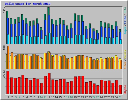Click day 21 on the x-axis
The width and height of the screenshot is (128, 100).
pyautogui.click(x=82, y=97)
